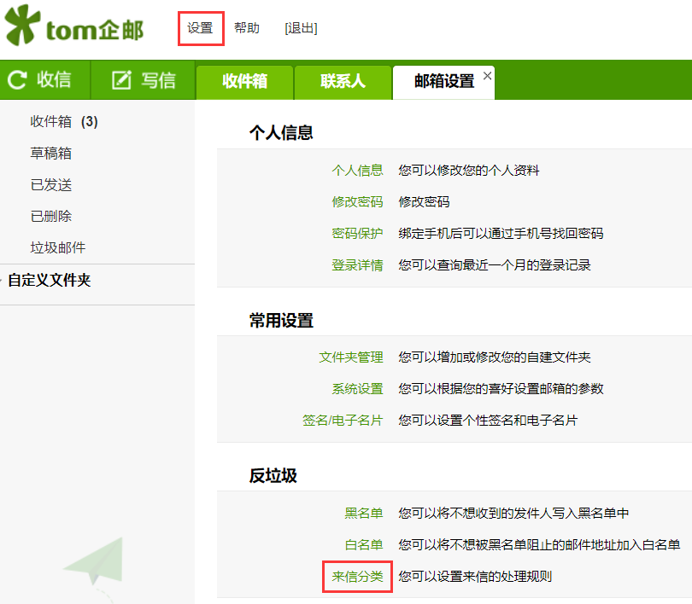The image size is (692, 604).
Task: Open 收件箱 folder in sidebar
Action: pyautogui.click(x=51, y=122)
